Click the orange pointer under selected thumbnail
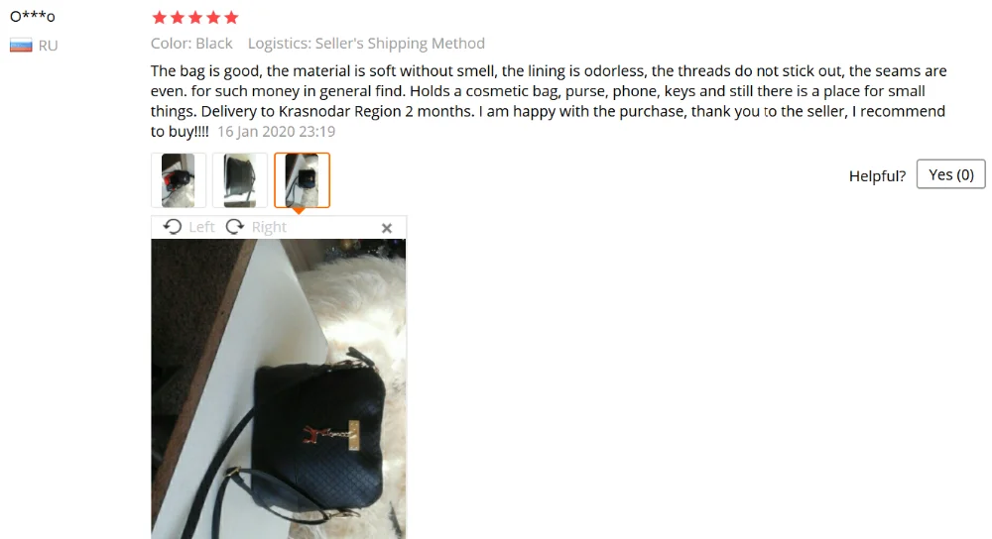The height and width of the screenshot is (539, 992). [x=299, y=211]
